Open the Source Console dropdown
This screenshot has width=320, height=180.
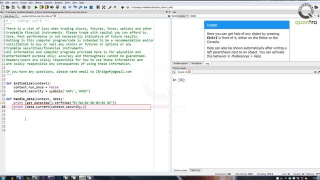(183, 15)
